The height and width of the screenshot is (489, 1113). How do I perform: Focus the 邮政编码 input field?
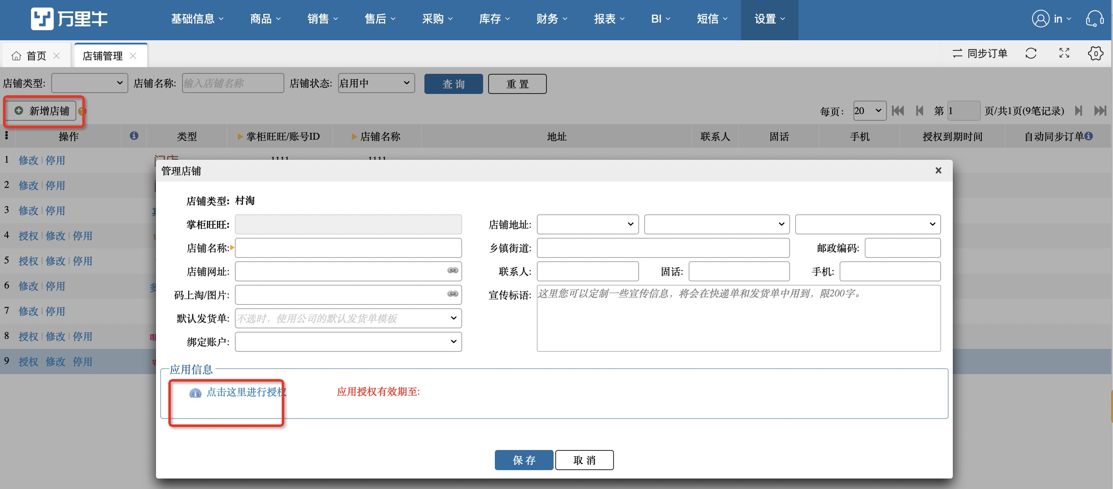[902, 247]
